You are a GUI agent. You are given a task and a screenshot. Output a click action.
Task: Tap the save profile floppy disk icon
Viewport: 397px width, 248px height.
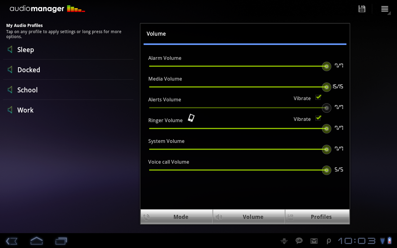click(x=362, y=9)
